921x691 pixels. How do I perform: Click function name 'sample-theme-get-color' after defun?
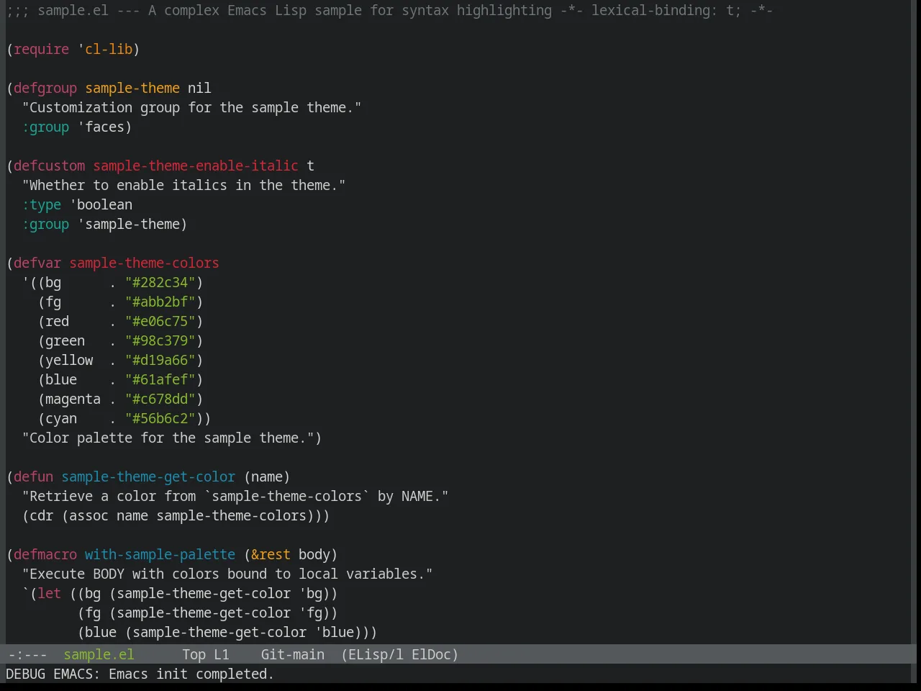point(148,477)
